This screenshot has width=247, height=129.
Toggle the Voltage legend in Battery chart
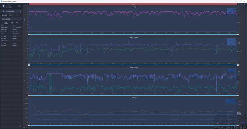(x=239, y=114)
